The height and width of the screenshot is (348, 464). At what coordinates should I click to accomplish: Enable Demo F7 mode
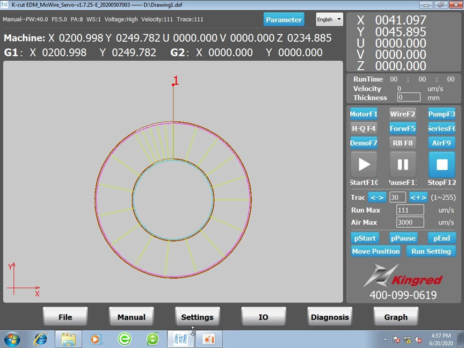coord(364,143)
